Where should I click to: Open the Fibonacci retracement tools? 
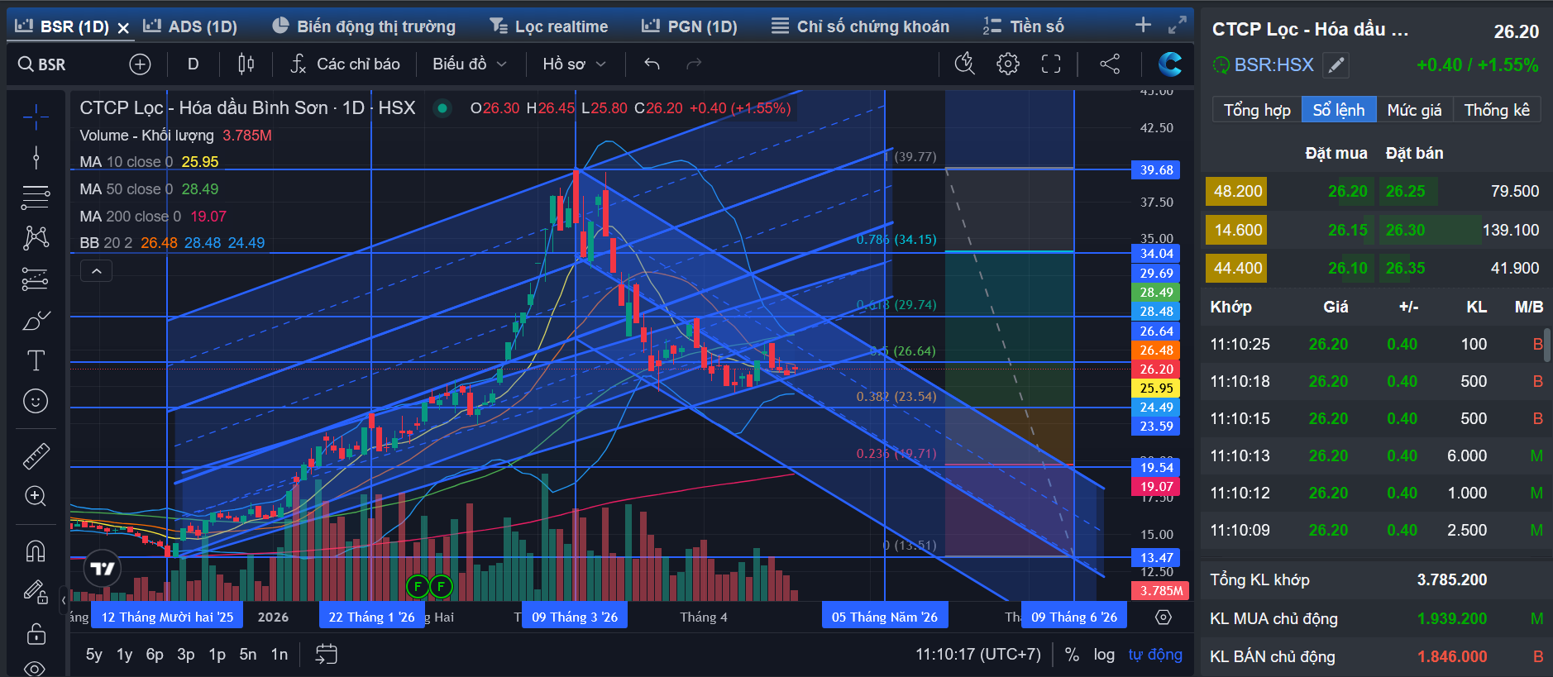click(x=36, y=198)
